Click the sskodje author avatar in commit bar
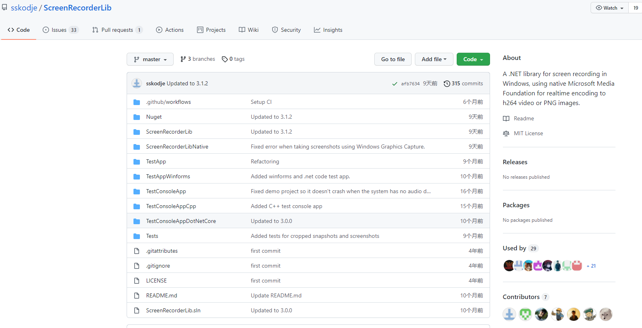Viewport: 642px width, 328px height. pos(137,83)
